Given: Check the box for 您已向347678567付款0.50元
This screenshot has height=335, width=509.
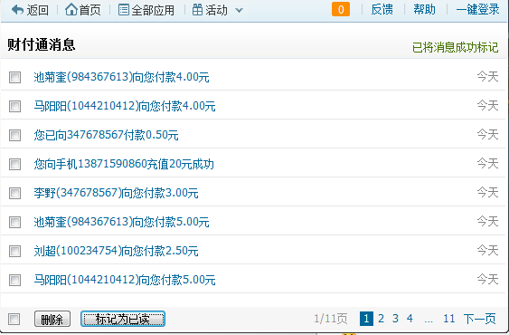Looking at the screenshot, I should [14, 135].
